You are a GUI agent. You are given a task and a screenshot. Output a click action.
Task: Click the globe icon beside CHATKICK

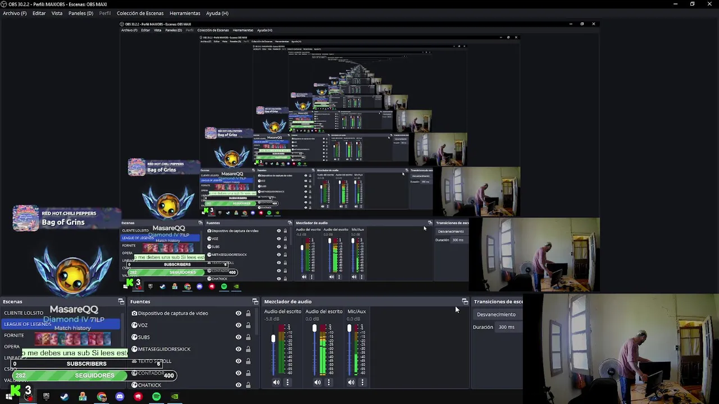[x=134, y=385]
